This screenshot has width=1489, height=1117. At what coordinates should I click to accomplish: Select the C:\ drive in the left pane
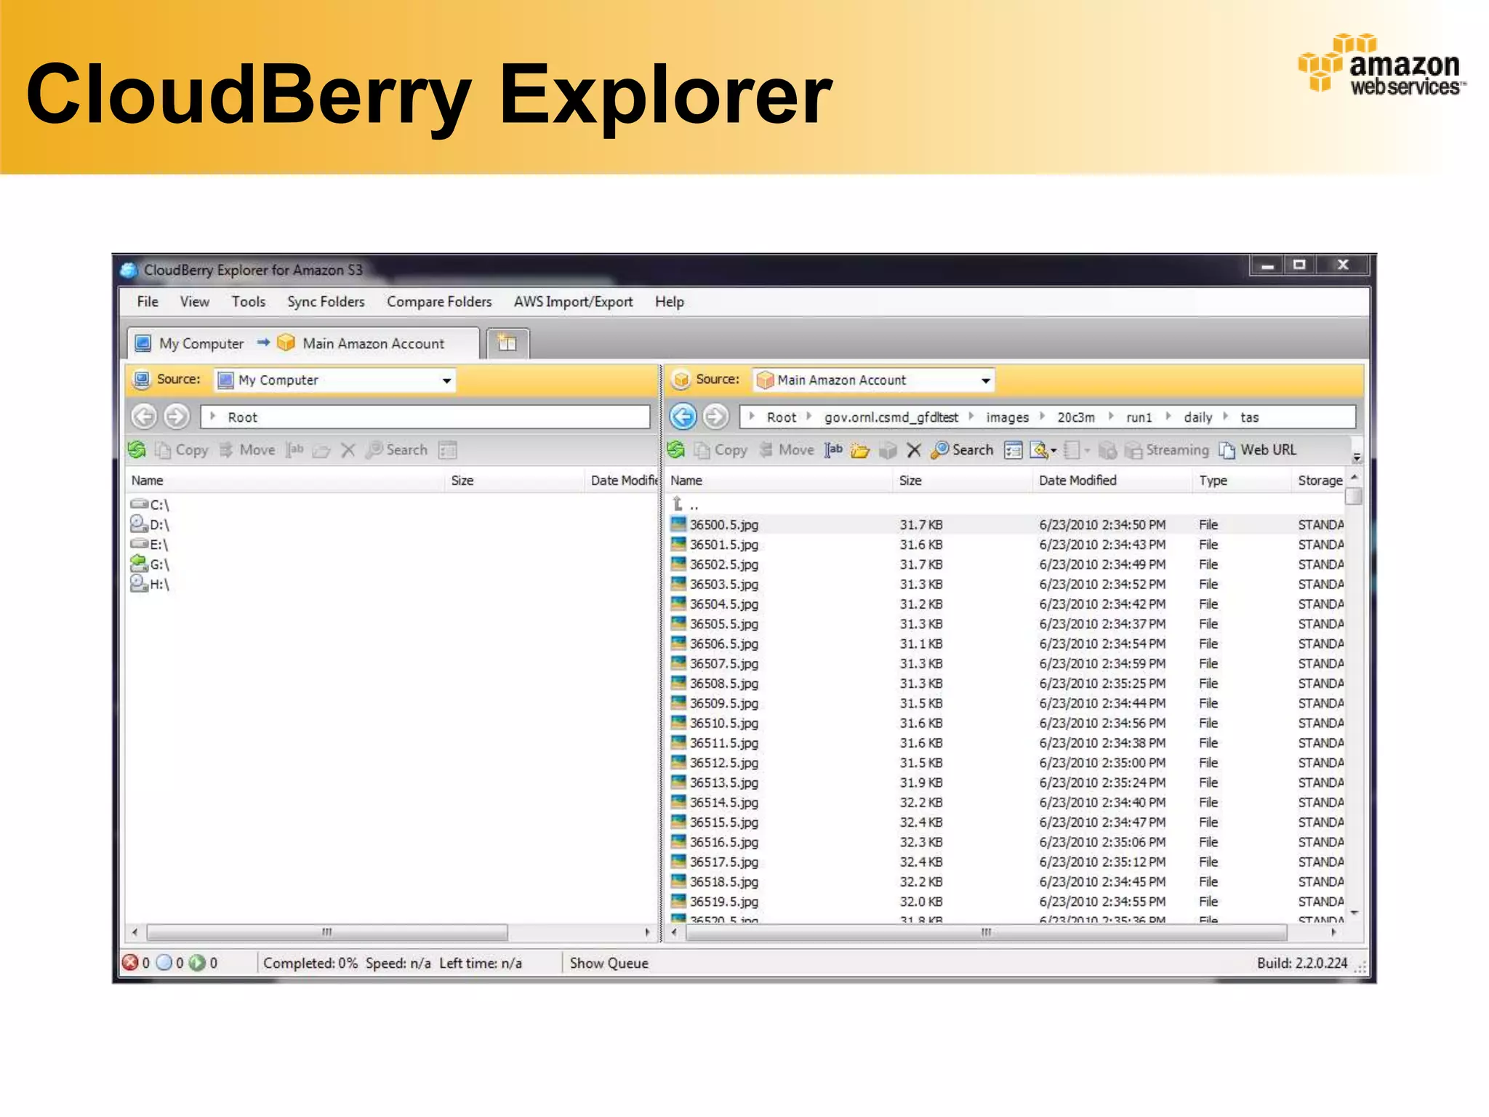[x=150, y=504]
